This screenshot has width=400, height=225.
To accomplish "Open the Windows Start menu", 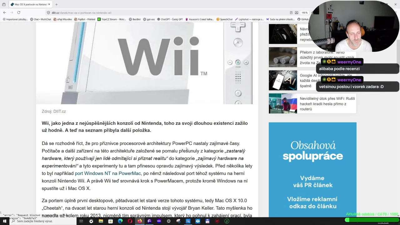I will click(4, 221).
